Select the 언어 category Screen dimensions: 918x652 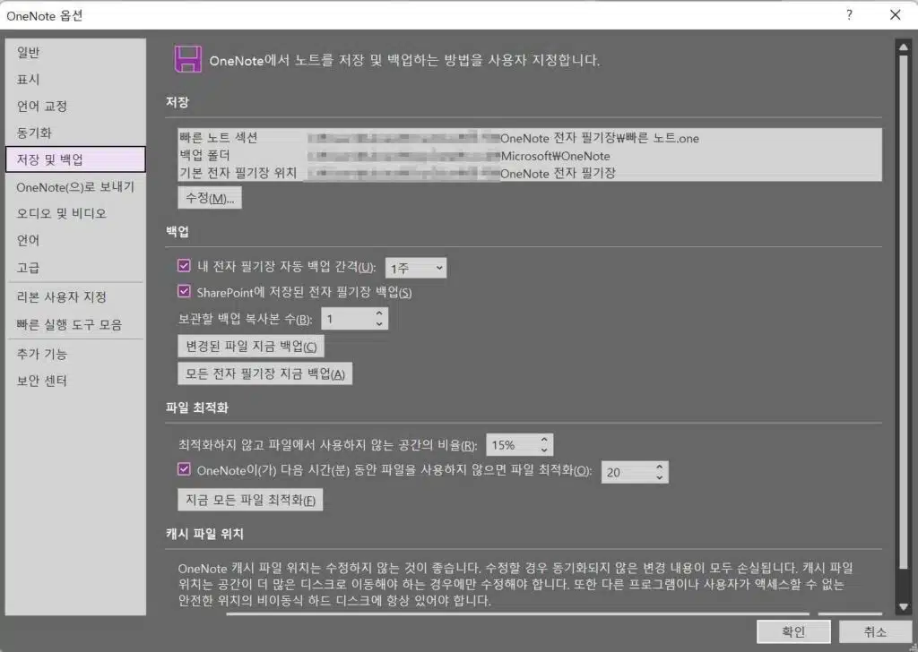tap(75, 240)
